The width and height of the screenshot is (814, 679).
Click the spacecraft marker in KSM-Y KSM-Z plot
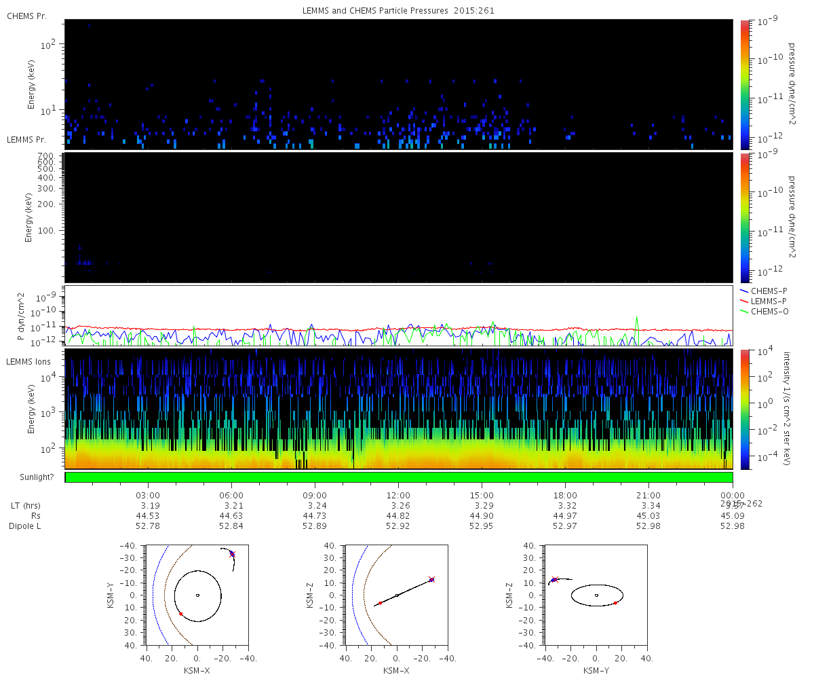click(554, 580)
